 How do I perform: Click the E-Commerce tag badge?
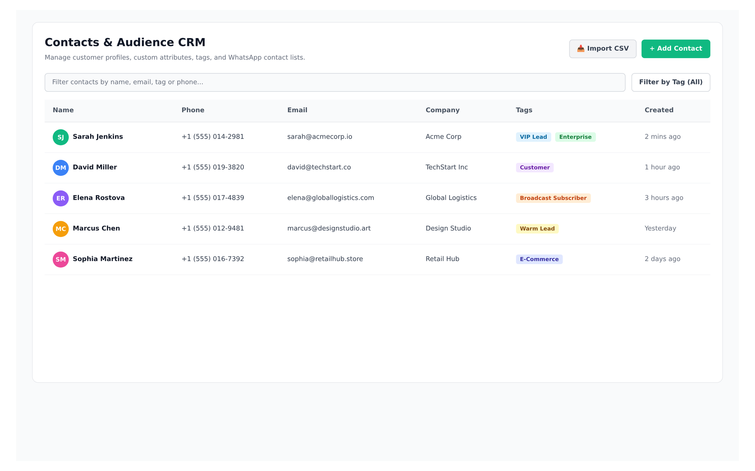tap(539, 259)
